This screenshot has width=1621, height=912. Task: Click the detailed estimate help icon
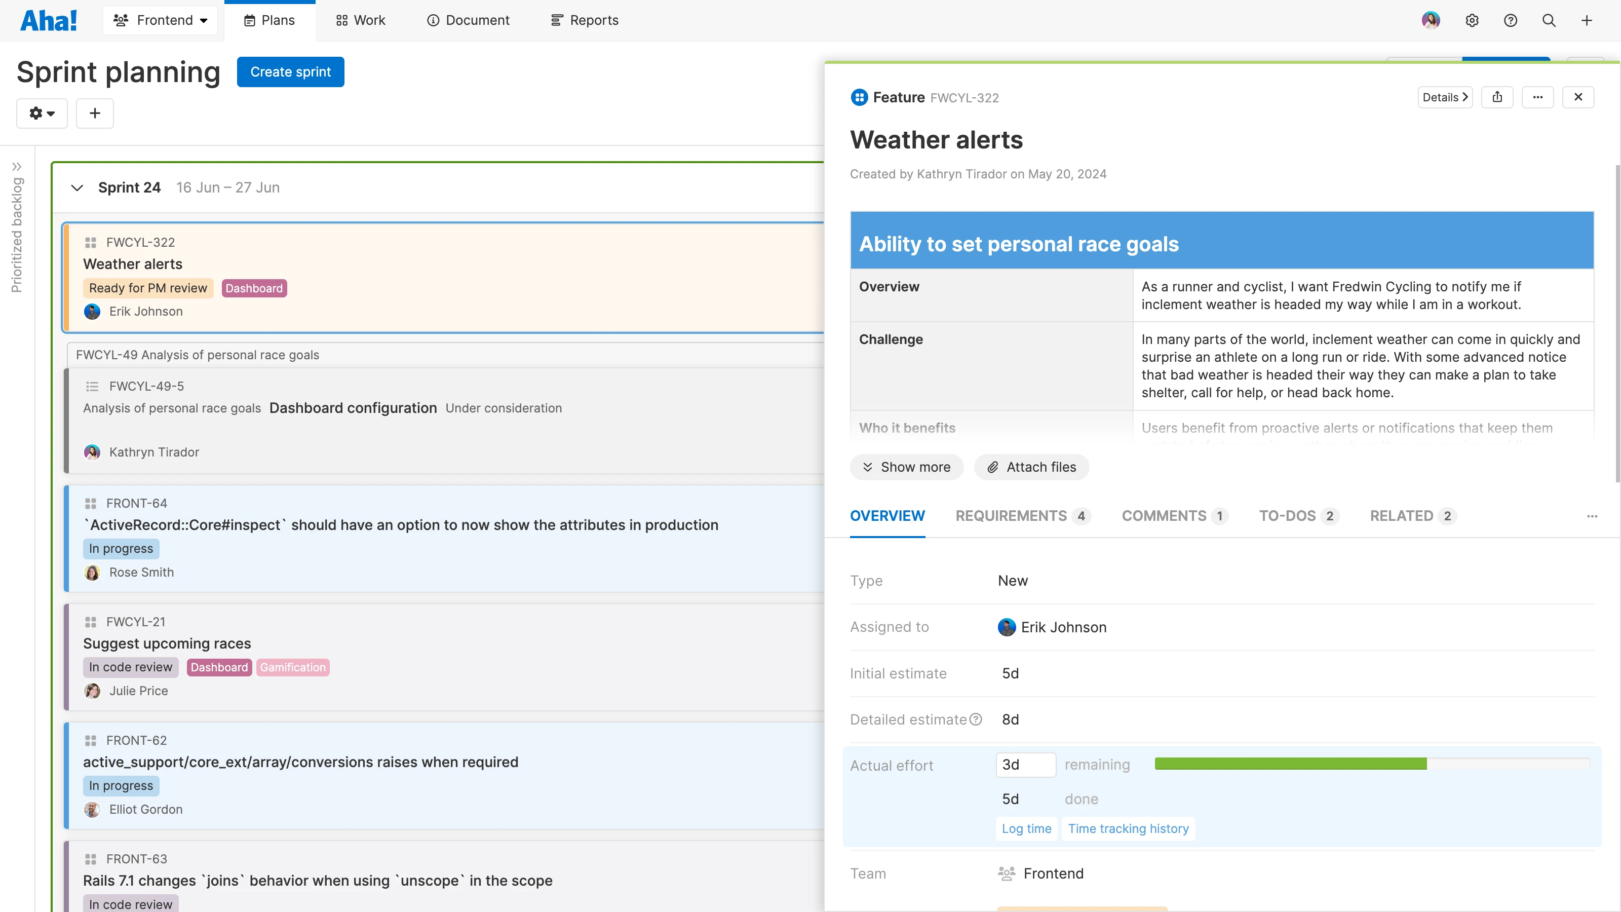tap(975, 719)
